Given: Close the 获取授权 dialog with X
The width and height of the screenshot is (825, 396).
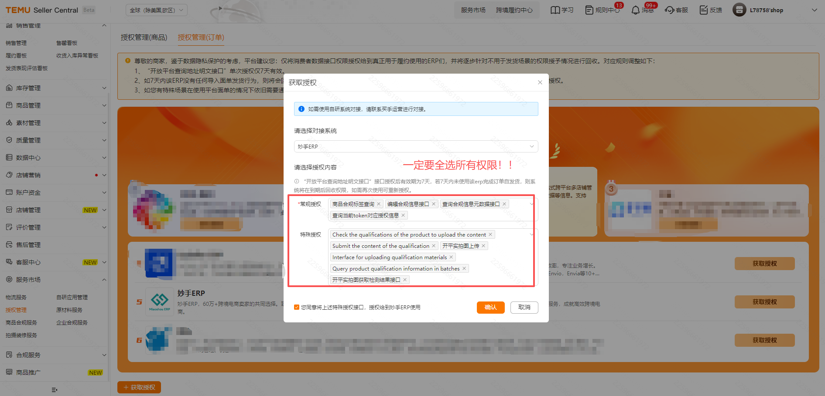Looking at the screenshot, I should [x=540, y=82].
